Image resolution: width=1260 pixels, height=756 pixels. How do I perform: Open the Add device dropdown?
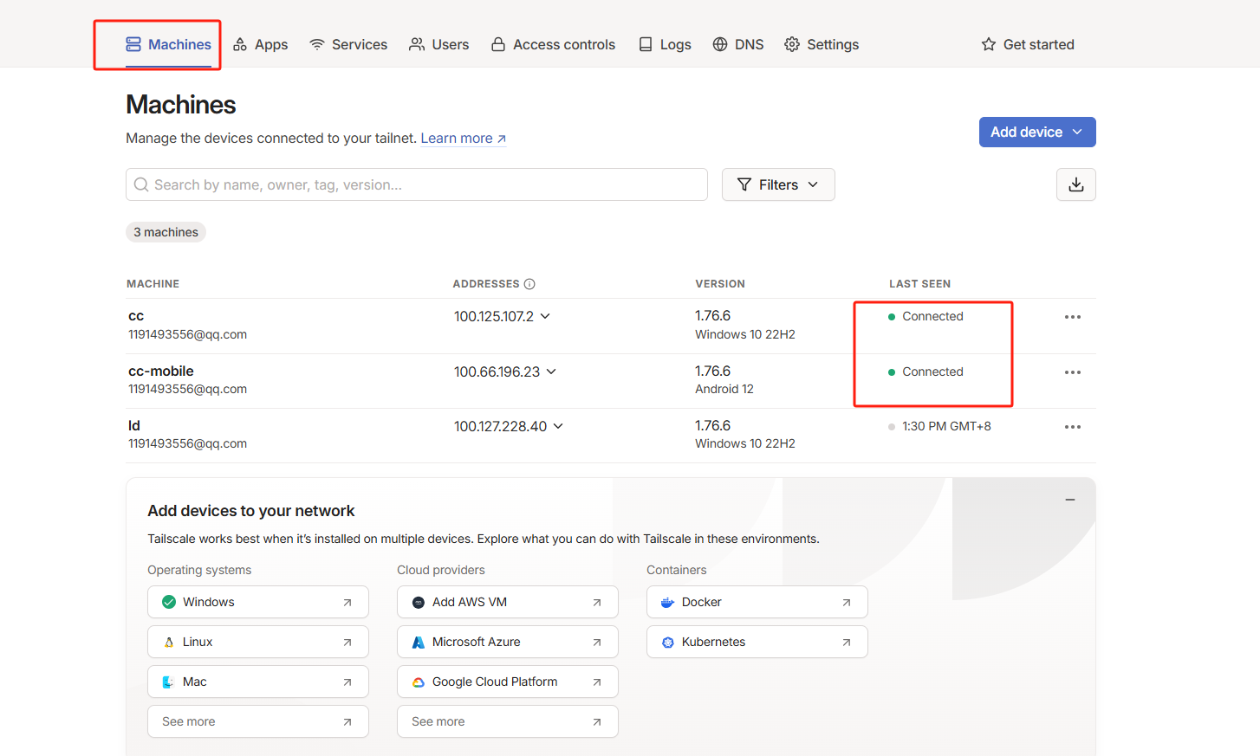(1036, 132)
